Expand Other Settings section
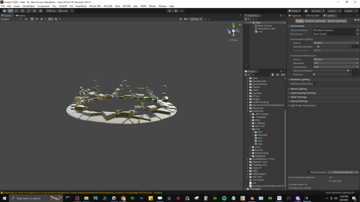 pyautogui.click(x=298, y=97)
